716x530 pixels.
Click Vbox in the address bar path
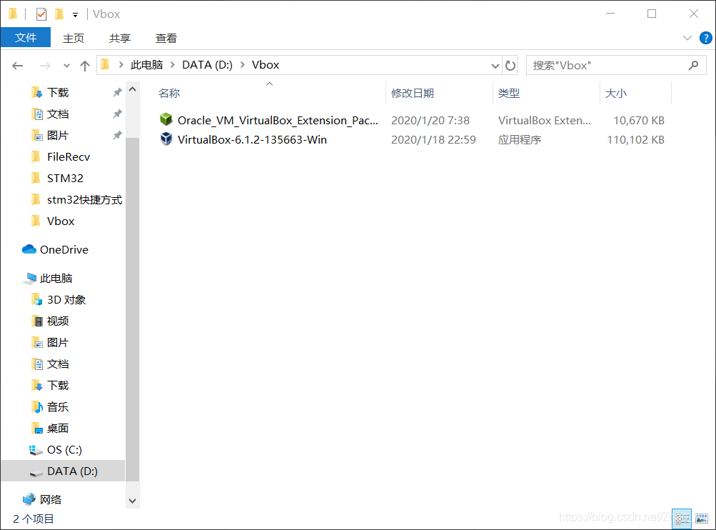(266, 65)
